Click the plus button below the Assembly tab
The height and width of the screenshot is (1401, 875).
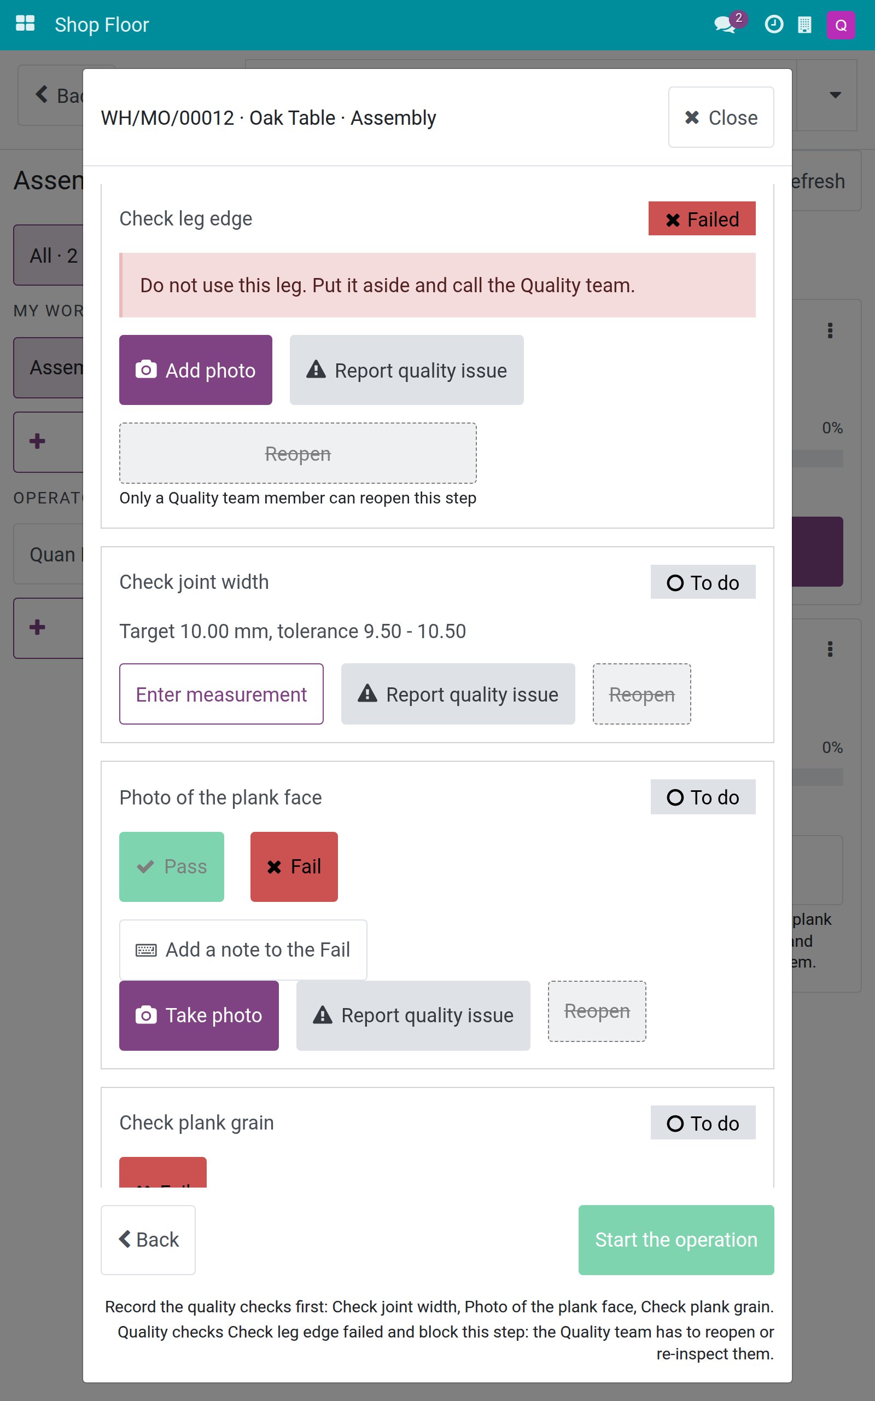(38, 442)
